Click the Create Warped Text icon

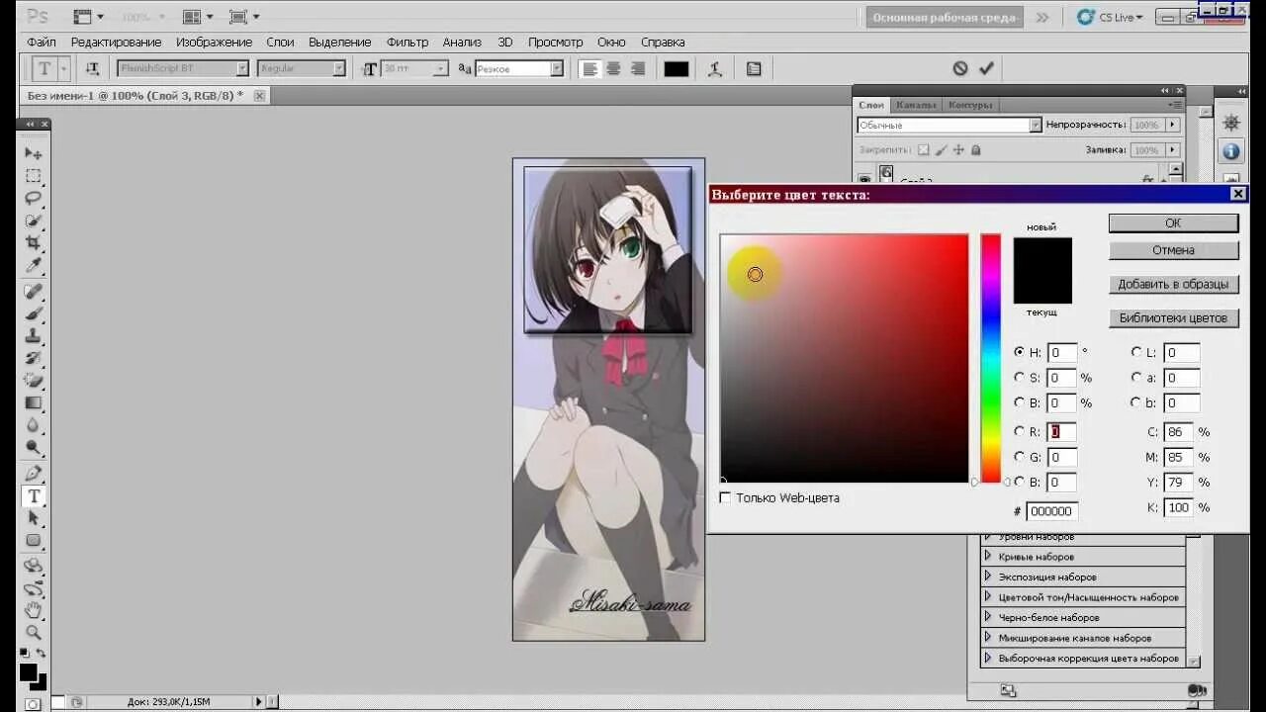point(715,68)
